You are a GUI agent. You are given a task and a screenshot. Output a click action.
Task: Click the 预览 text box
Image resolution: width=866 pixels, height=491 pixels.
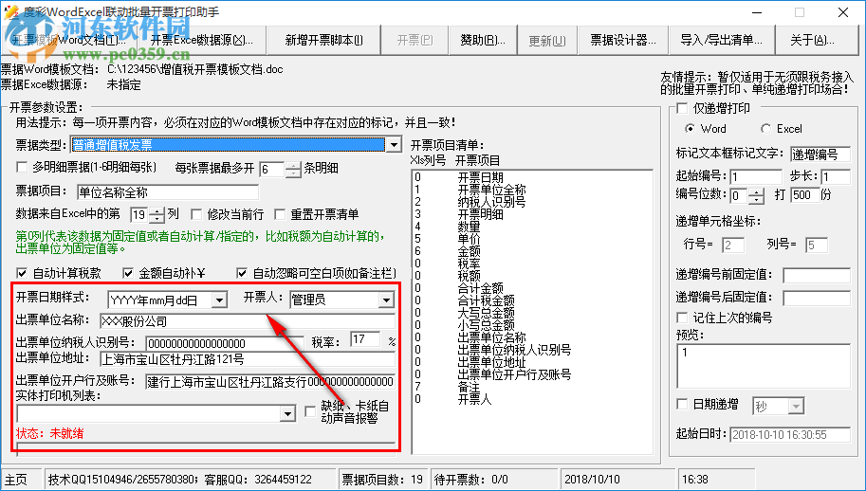[763, 366]
